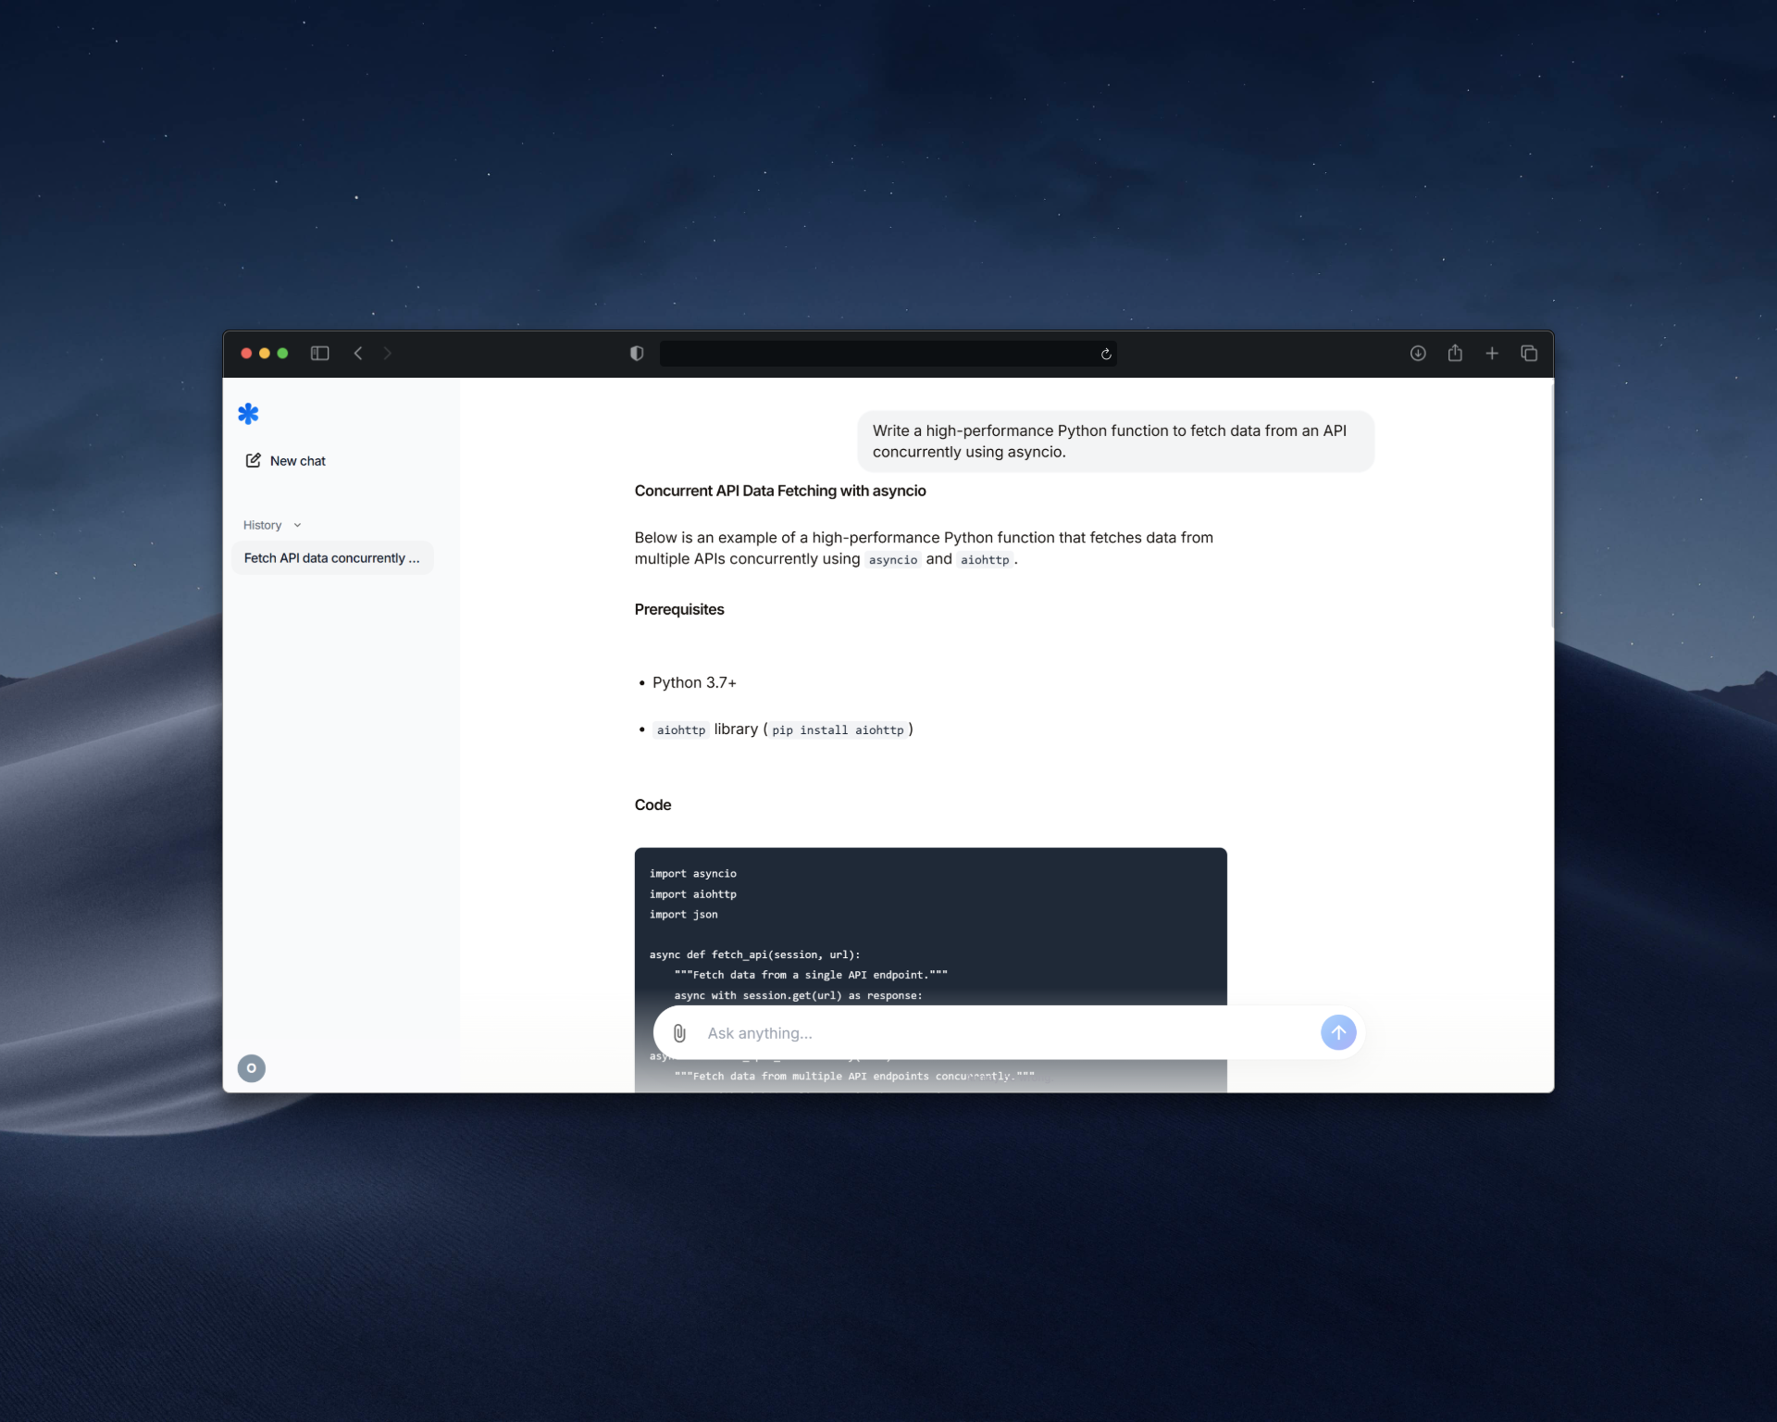1777x1422 pixels.
Task: Go back with the browser back arrow
Action: (358, 354)
